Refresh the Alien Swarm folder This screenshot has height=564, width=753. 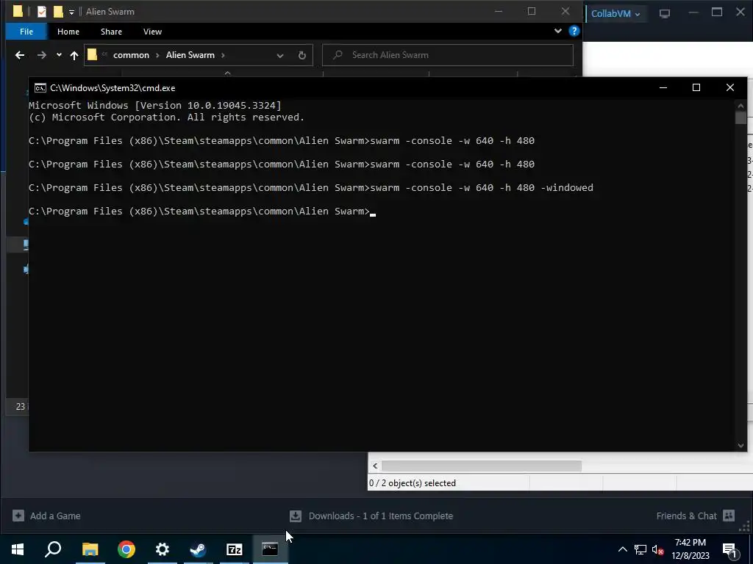302,55
